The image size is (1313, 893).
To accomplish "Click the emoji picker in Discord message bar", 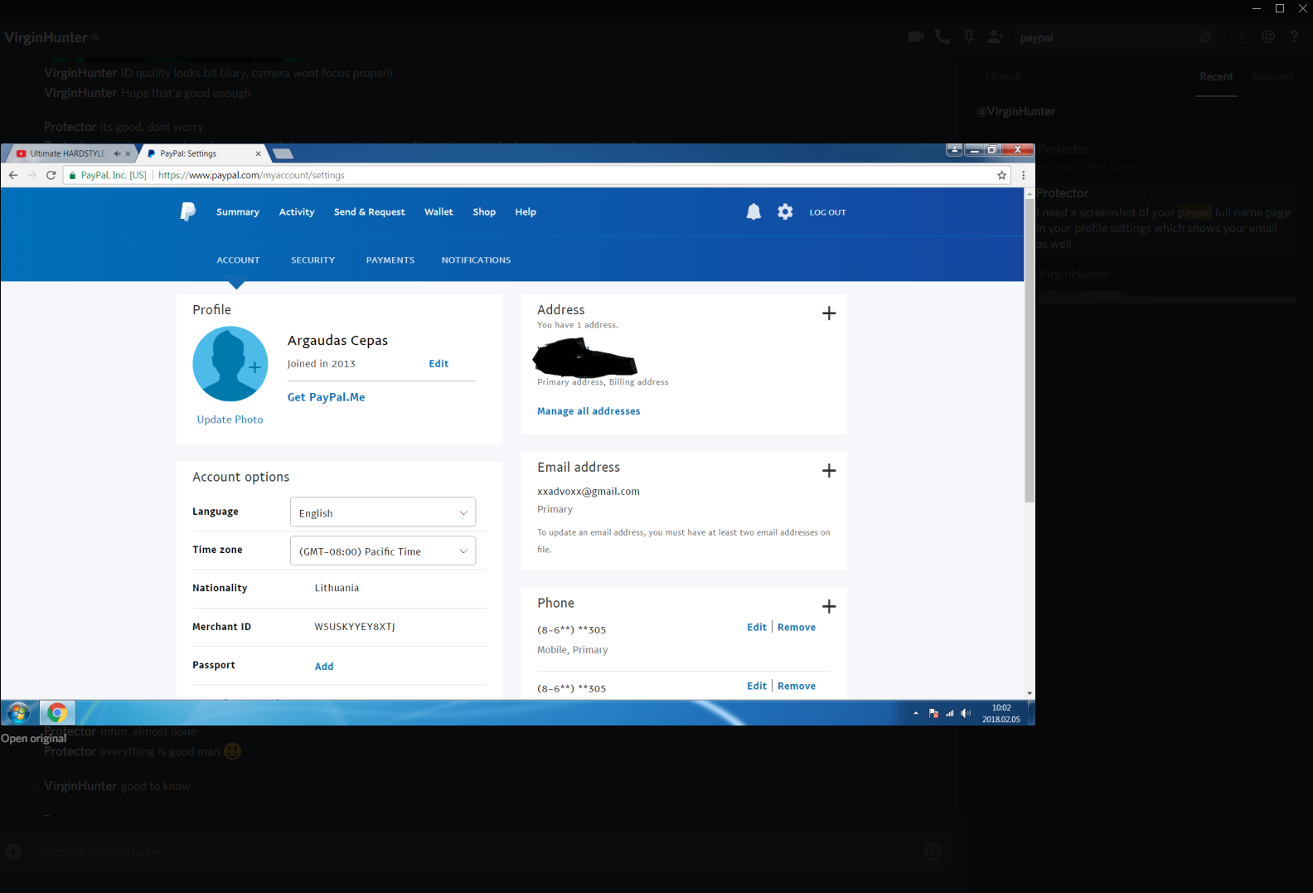I will click(933, 851).
